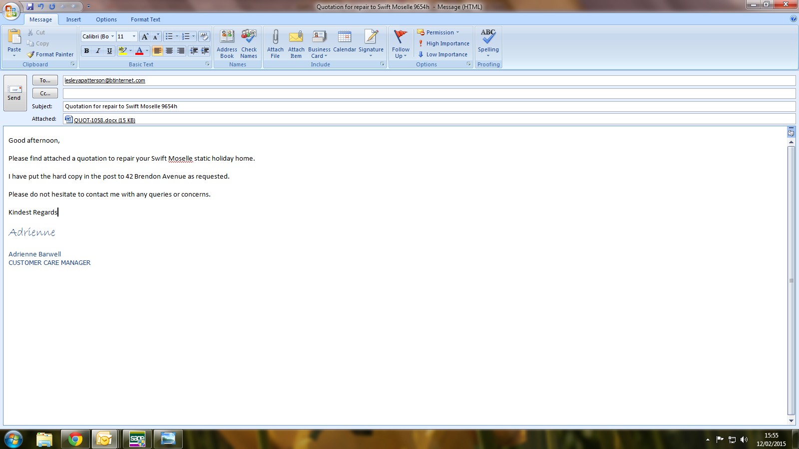Click into the Cc address field

coord(428,93)
